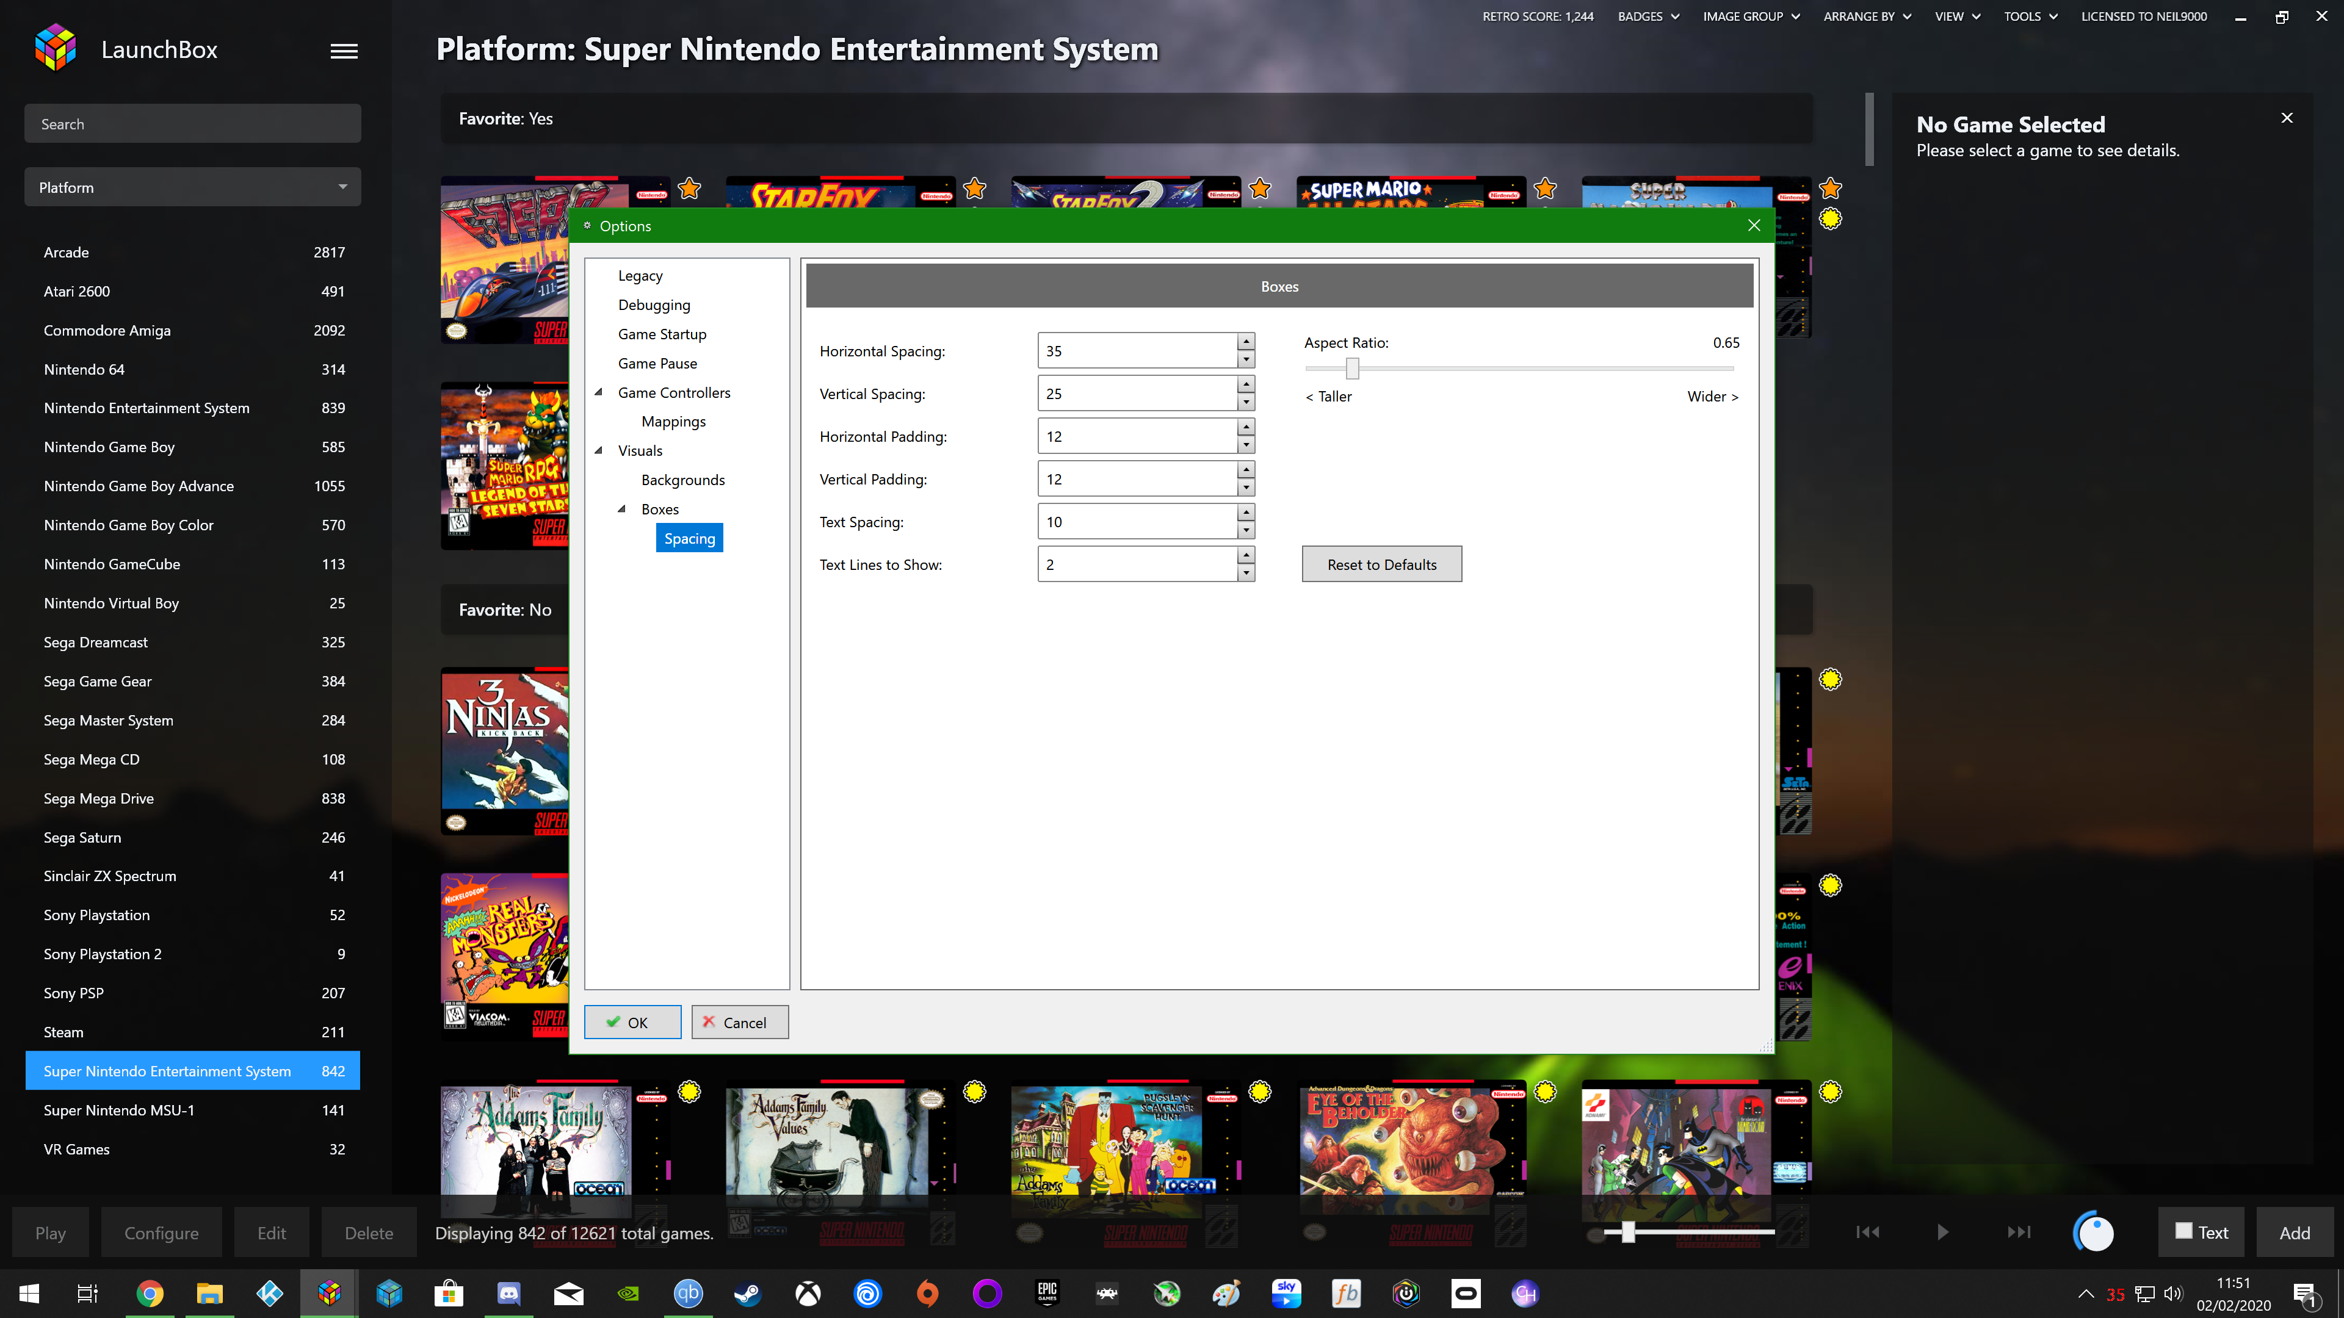The height and width of the screenshot is (1318, 2344).
Task: Select Sega Dreamcast platform in sidebar
Action: [193, 642]
